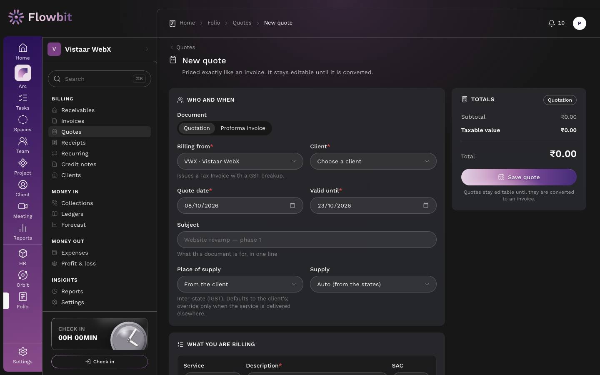Go to Tasks in the rail

(x=22, y=102)
